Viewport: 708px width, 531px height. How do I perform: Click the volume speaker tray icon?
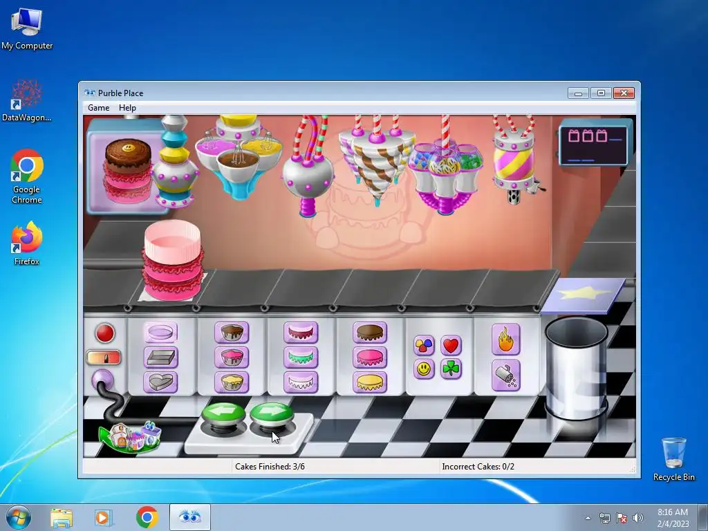[x=637, y=518]
